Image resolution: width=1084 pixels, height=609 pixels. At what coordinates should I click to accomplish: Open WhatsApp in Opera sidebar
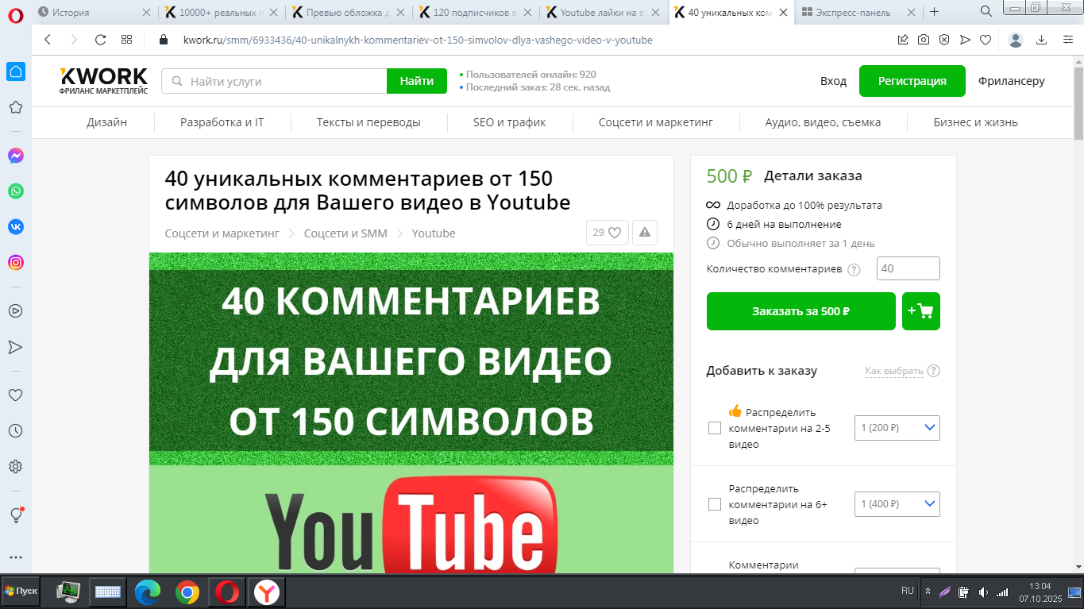coord(16,191)
